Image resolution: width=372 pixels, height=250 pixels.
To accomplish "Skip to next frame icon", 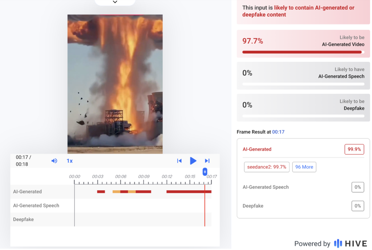I will pos(207,161).
